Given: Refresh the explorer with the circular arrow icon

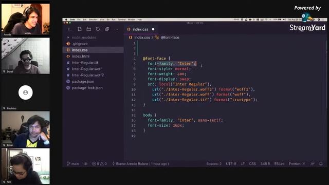Looking at the screenshot, I should tap(98, 29).
